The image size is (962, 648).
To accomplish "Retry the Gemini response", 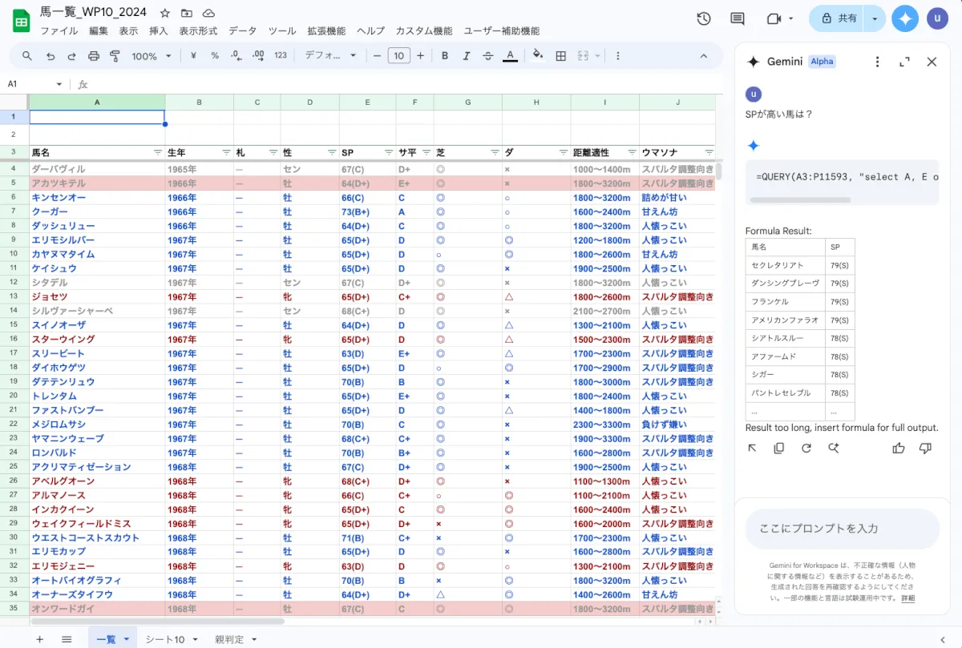I will pos(806,449).
